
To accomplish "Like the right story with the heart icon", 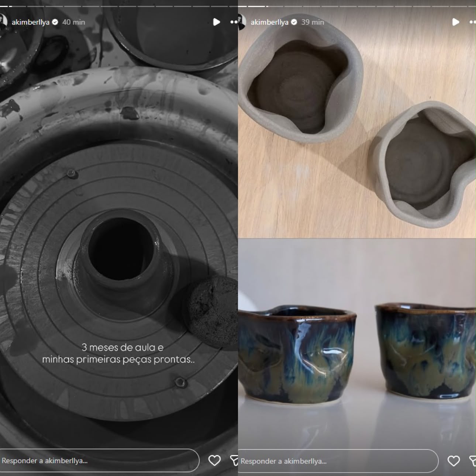I will pyautogui.click(x=453, y=461).
